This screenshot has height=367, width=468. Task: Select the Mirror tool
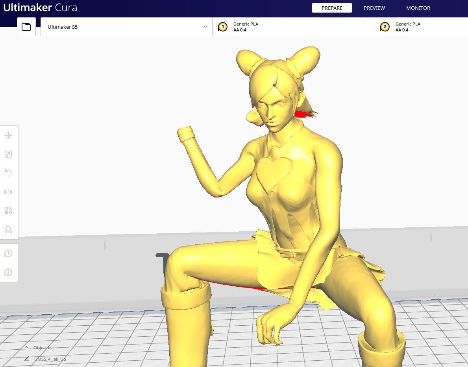pos(8,192)
